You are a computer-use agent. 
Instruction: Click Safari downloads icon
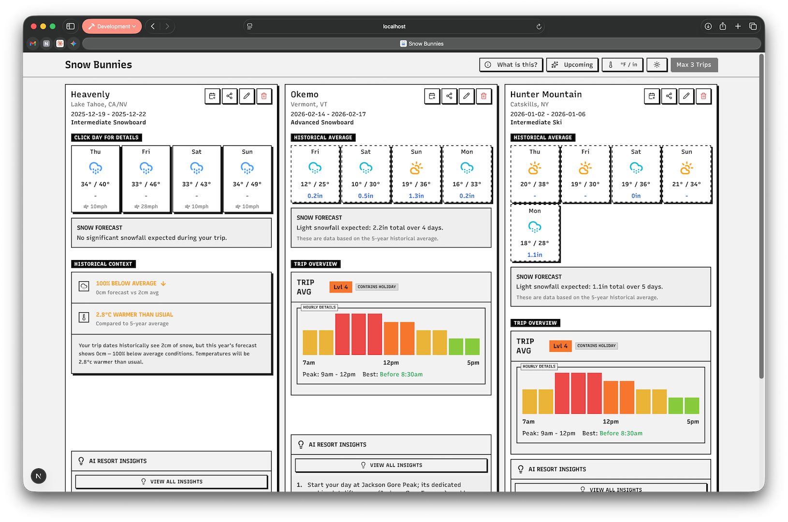pos(708,27)
